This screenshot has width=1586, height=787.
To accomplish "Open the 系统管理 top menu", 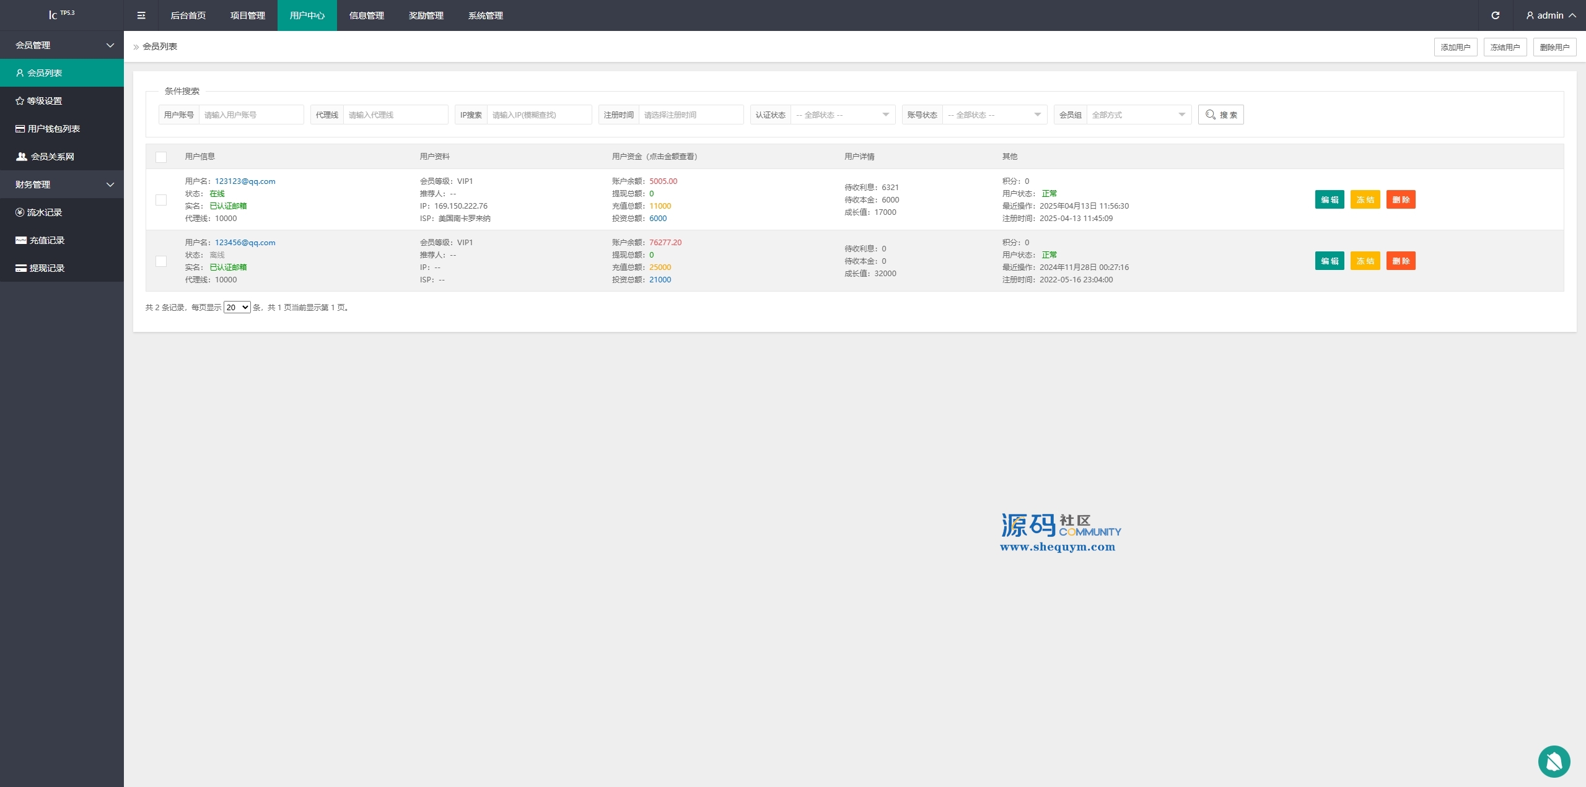I will pos(485,15).
